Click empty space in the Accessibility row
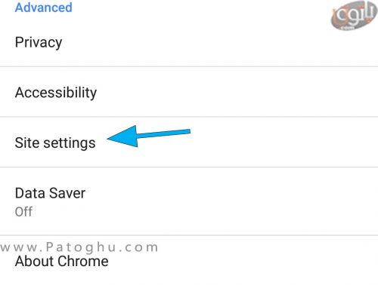The width and height of the screenshot is (378, 285). coord(227,92)
